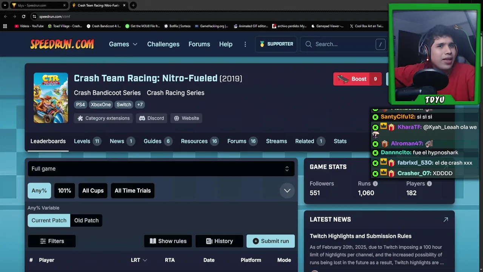This screenshot has width=483, height=272.
Task: Select the 101% category
Action: click(65, 191)
